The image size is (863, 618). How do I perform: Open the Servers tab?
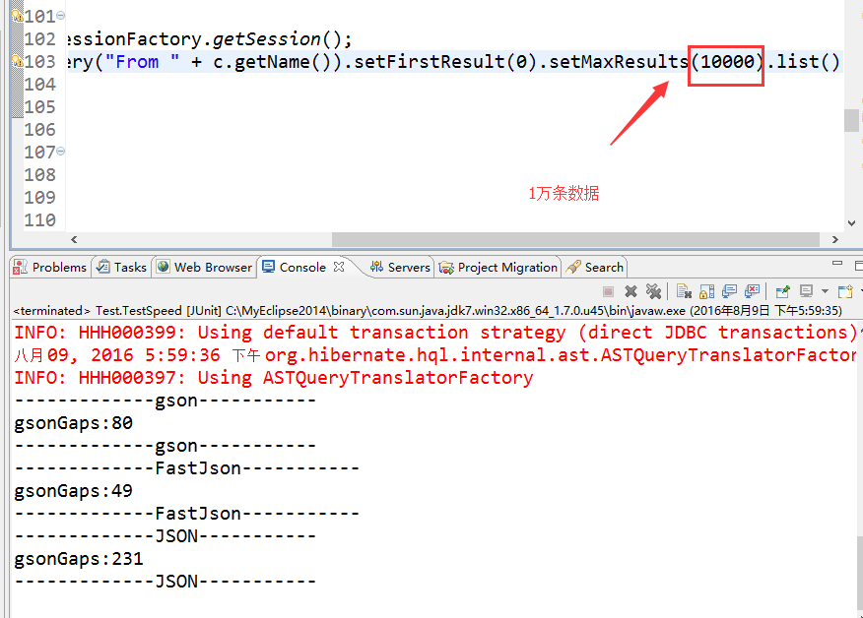401,268
